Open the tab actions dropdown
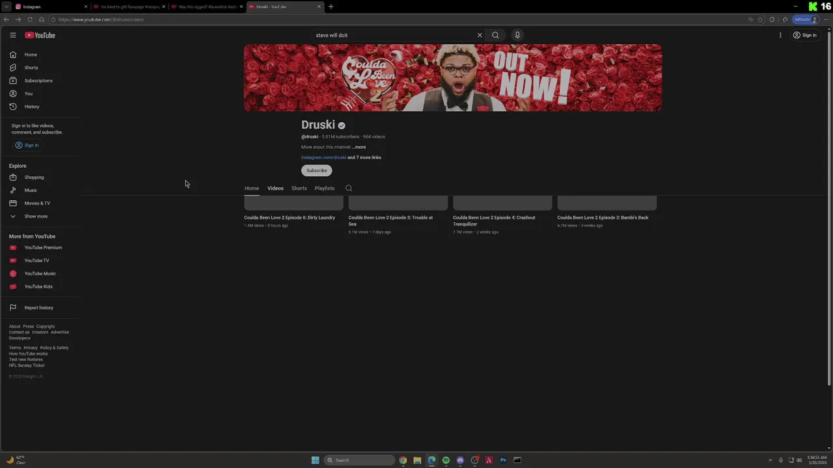This screenshot has height=468, width=833. tap(7, 6)
